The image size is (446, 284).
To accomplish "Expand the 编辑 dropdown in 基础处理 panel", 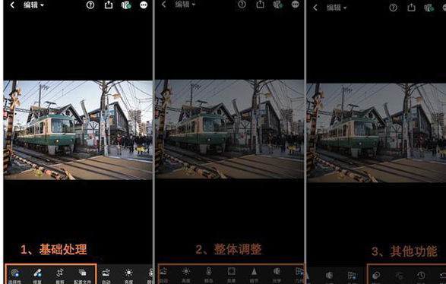I will (x=34, y=5).
